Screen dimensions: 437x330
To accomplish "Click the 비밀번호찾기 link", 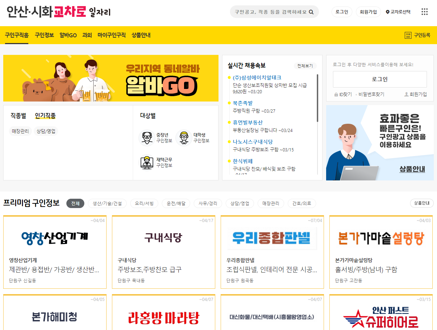I will coord(371,94).
